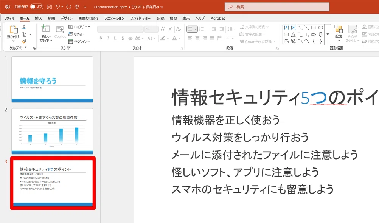This screenshot has height=223, width=379.
Task: Click the Increase Font Size icon
Action: coord(163,29)
